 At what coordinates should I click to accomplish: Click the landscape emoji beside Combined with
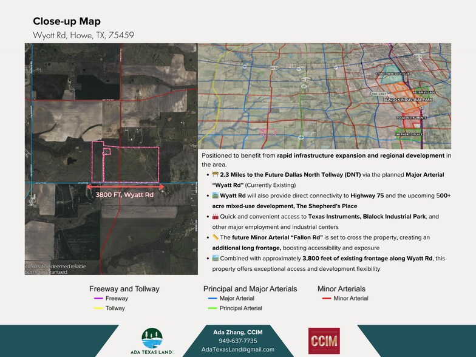(215, 259)
